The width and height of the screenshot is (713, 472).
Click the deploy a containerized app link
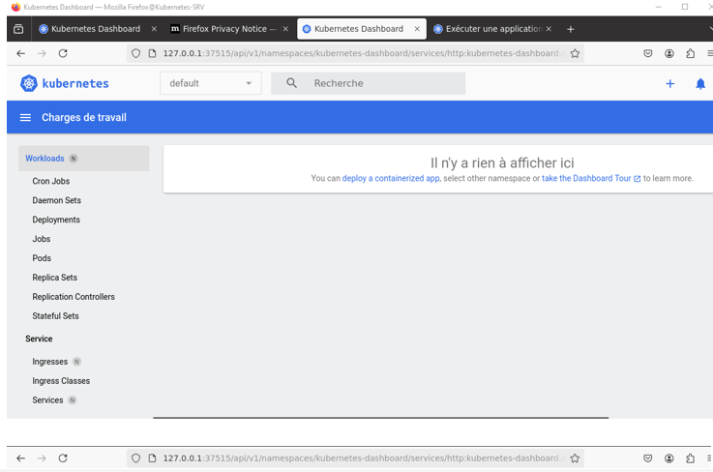click(390, 179)
